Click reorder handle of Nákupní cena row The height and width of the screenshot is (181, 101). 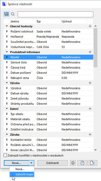[7, 78]
